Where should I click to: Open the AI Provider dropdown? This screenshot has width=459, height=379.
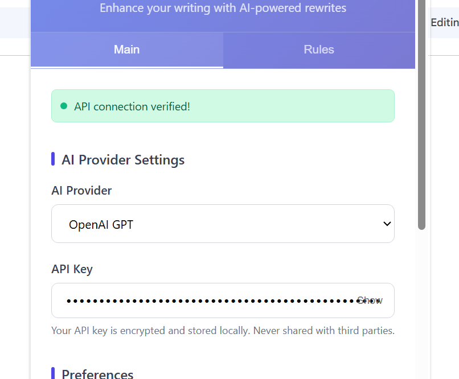pos(223,224)
